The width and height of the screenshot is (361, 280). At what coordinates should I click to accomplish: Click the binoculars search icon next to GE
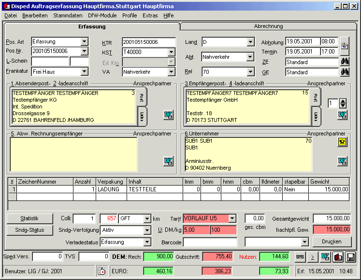coord(345,72)
